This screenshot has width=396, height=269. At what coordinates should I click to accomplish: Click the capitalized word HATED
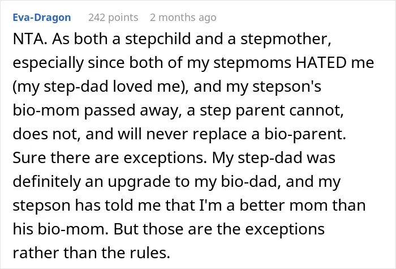coord(321,62)
